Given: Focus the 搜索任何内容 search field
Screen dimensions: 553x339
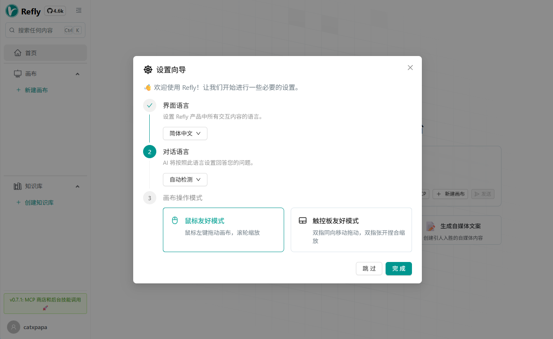Looking at the screenshot, I should click(x=45, y=30).
